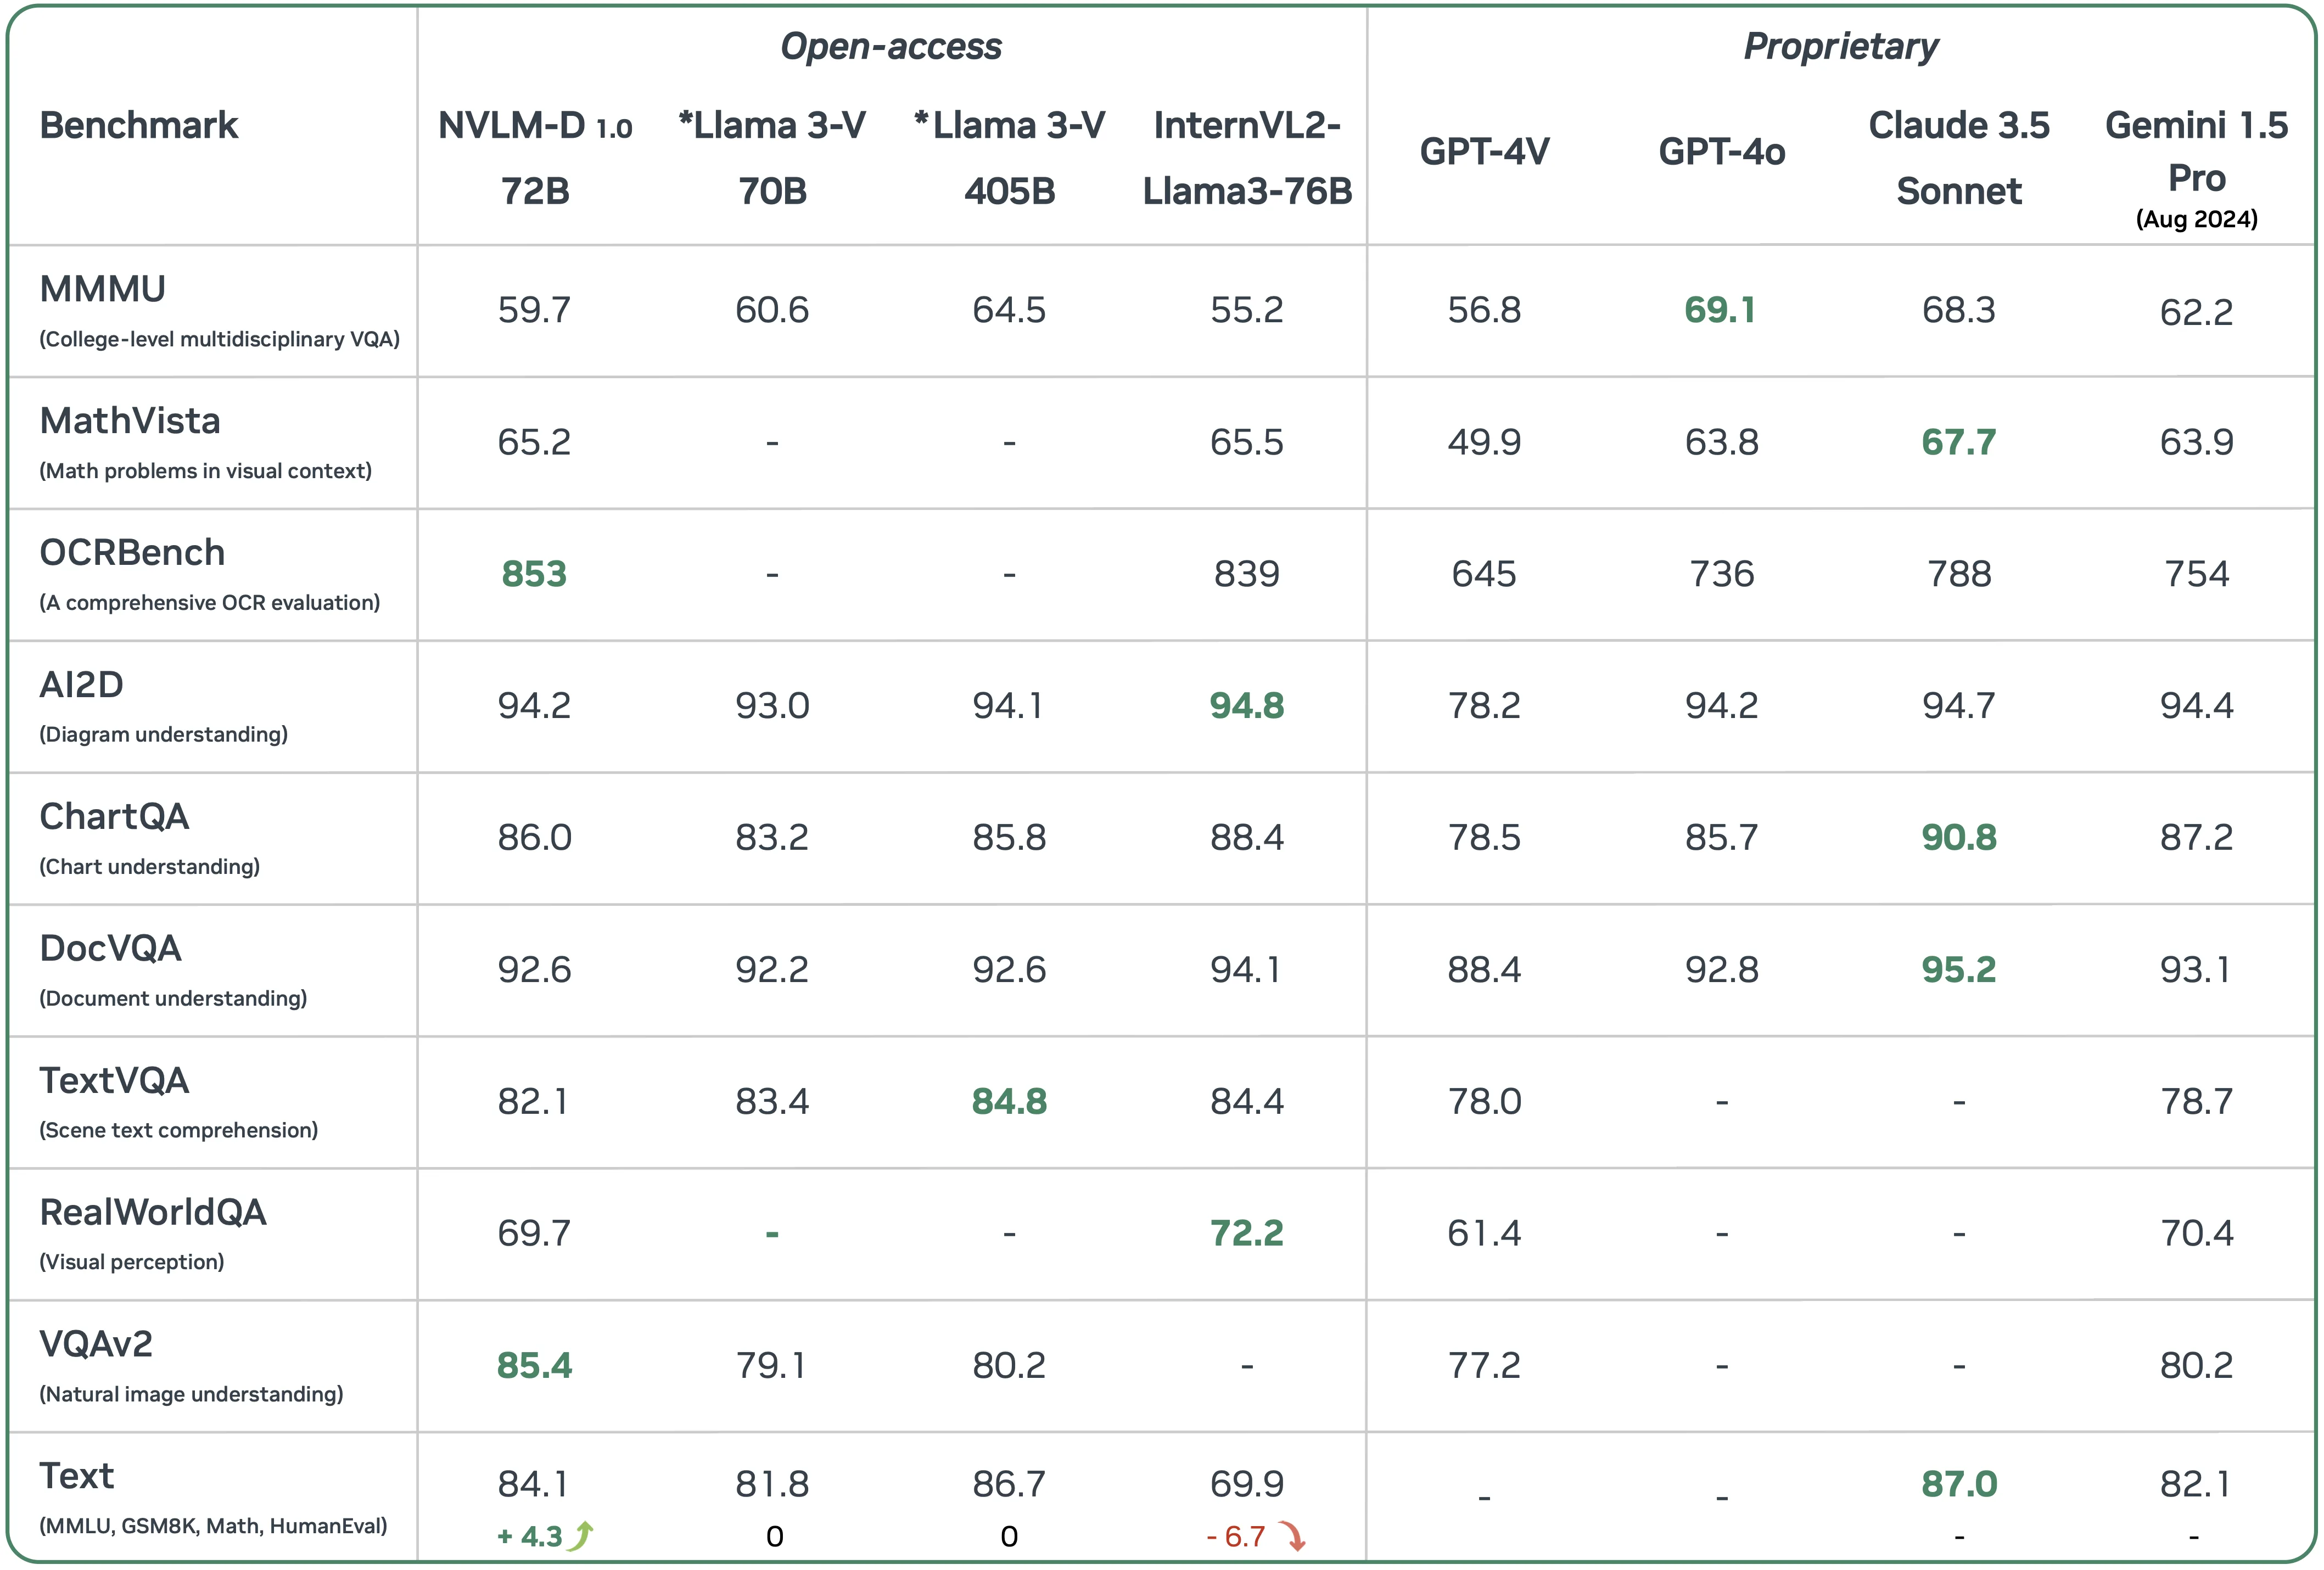Click the Open-access group heading
This screenshot has width=2324, height=1570.
[891, 47]
